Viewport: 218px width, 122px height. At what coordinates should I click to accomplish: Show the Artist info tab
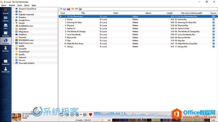tap(6, 70)
